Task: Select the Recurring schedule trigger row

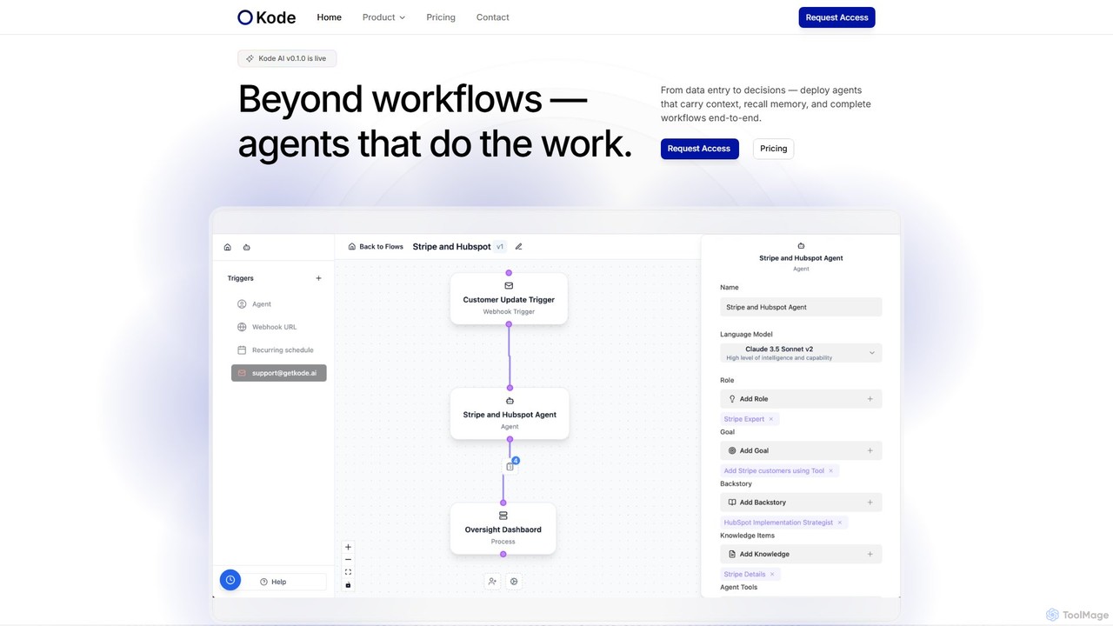Action: click(x=278, y=350)
